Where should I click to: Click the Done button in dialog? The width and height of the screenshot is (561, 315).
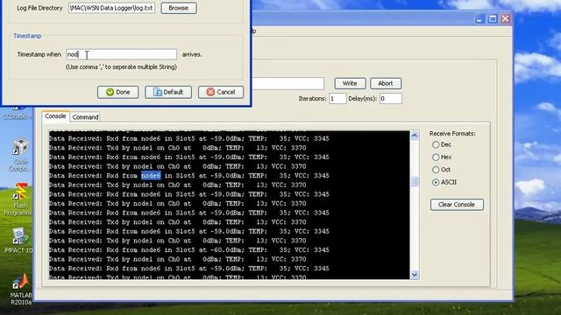[x=117, y=92]
